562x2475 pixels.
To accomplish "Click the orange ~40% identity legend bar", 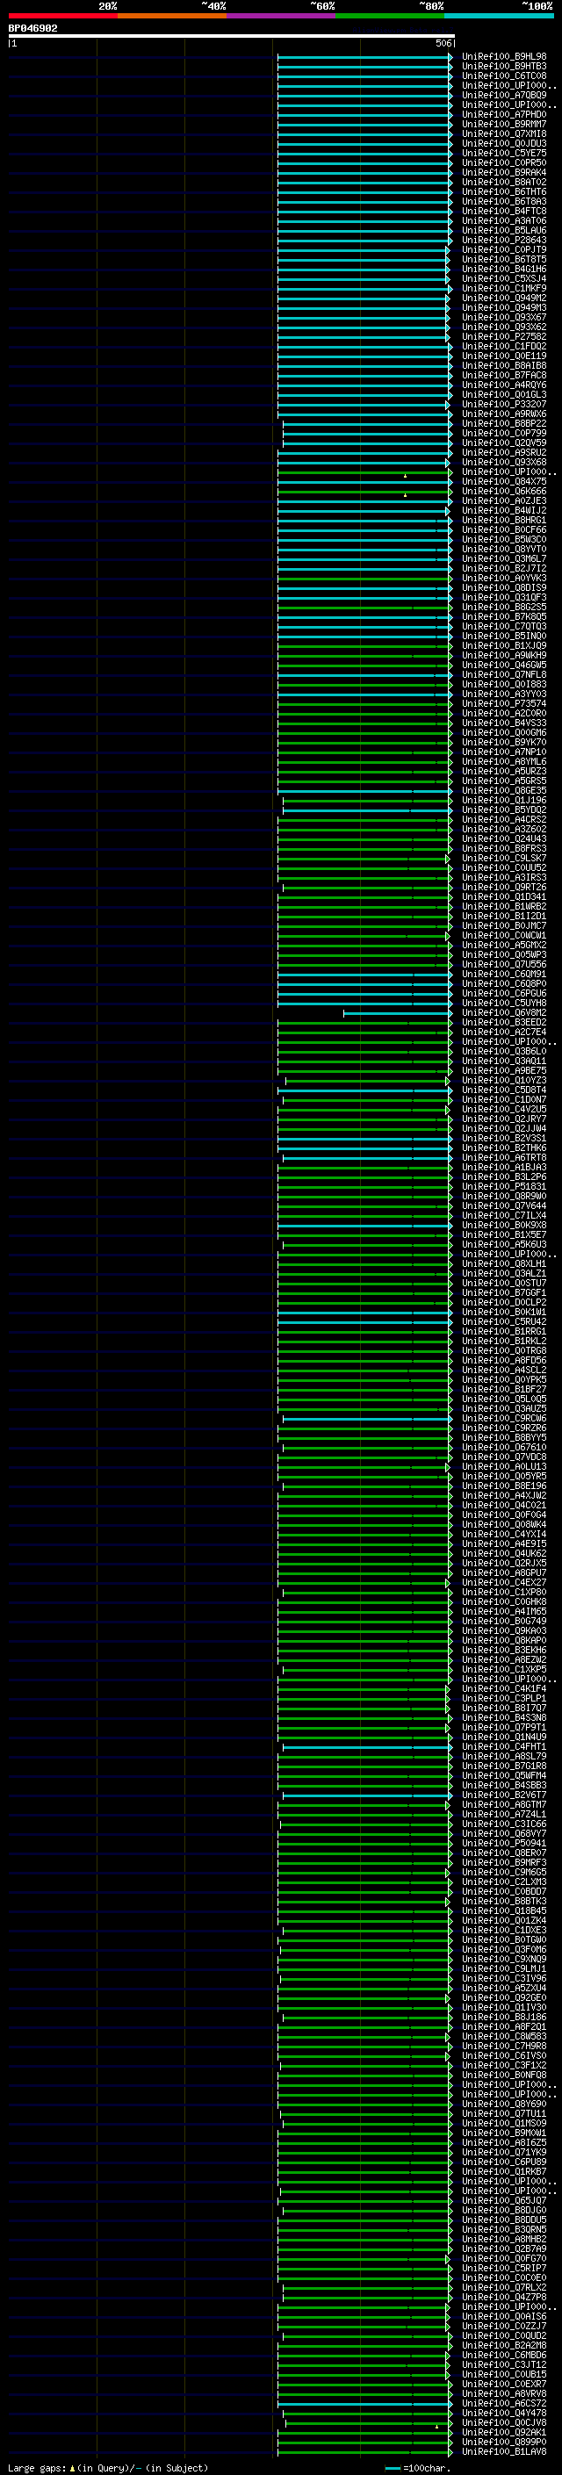I will 172,16.
